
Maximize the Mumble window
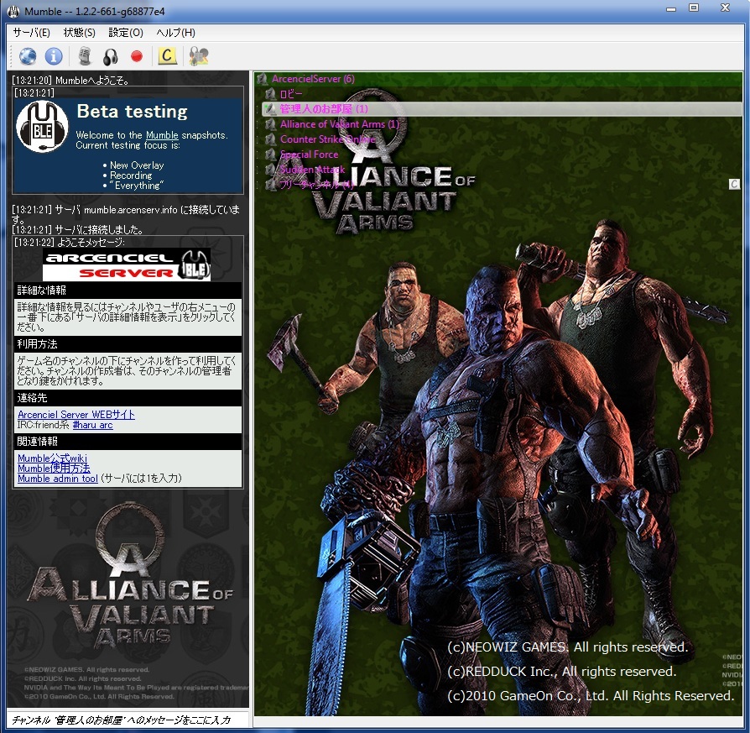point(694,8)
